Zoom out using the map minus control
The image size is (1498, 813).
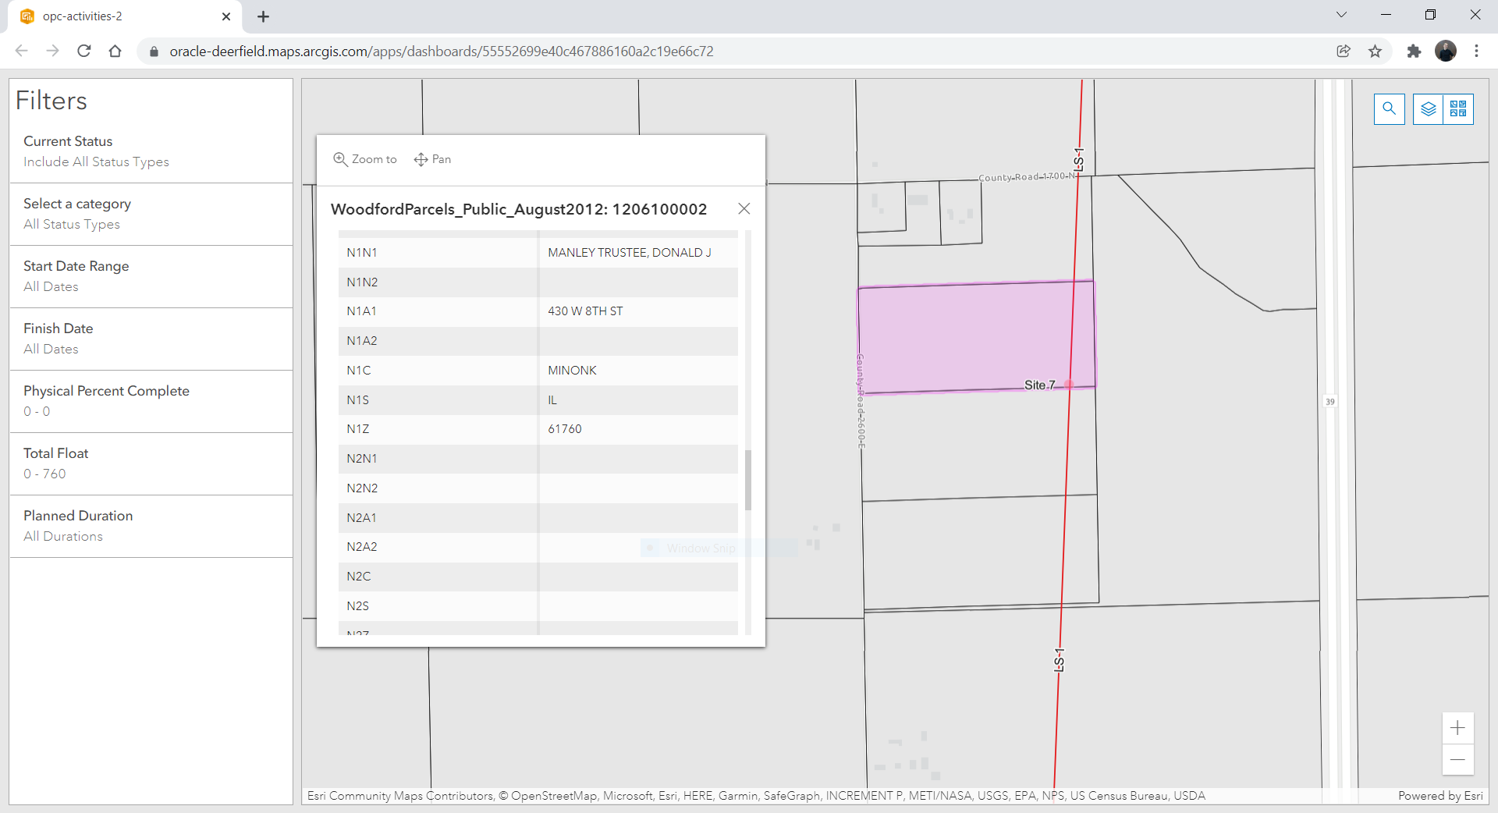pos(1457,760)
